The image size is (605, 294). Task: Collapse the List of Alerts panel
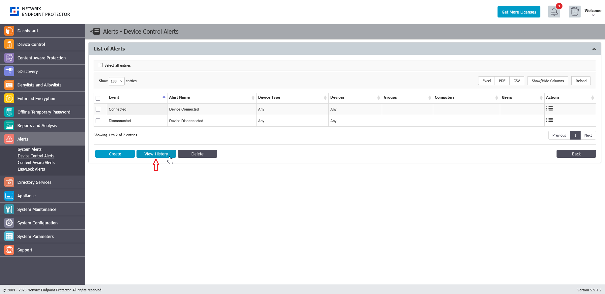594,49
